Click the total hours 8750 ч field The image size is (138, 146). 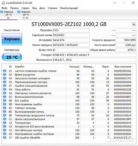(x=126, y=50)
